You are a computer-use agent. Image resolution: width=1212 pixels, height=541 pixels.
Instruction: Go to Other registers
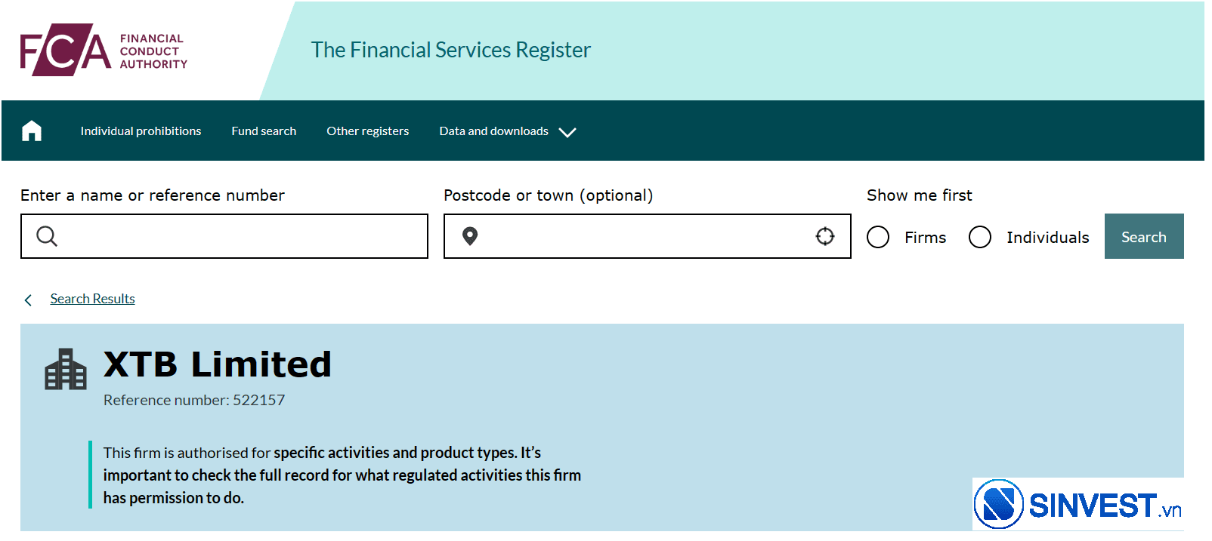(x=368, y=131)
